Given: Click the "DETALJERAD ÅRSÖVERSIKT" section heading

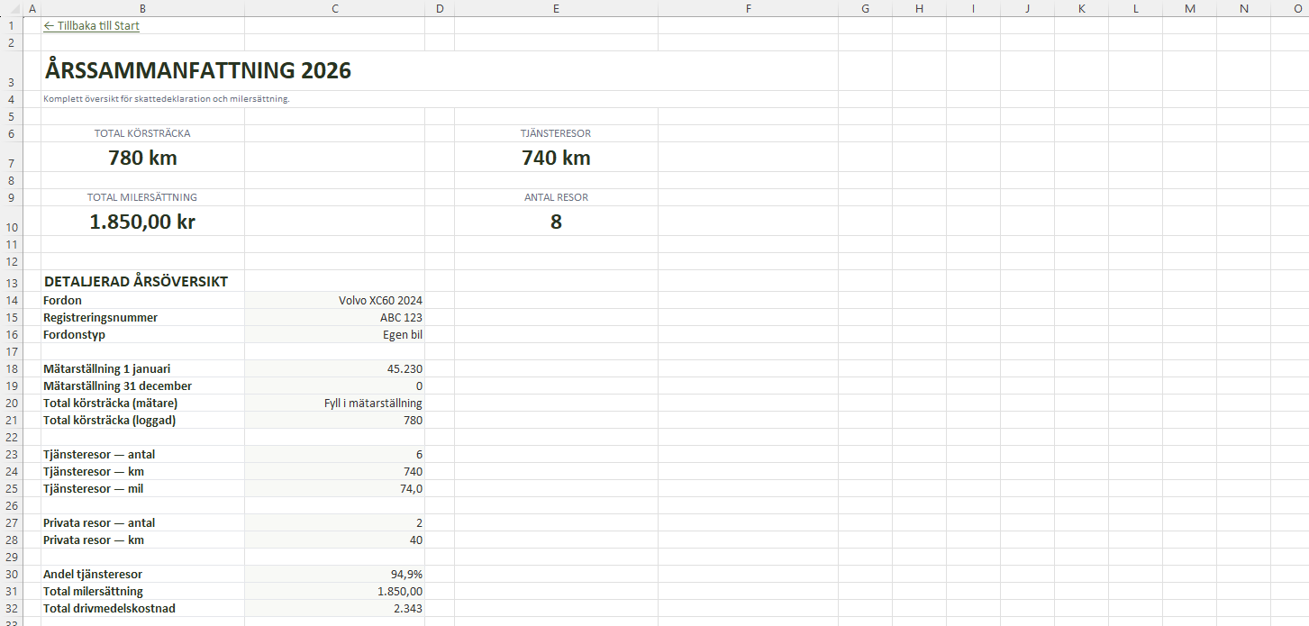Looking at the screenshot, I should (x=136, y=282).
